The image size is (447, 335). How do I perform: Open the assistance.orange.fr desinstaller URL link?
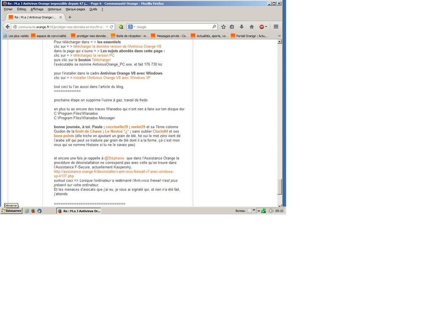coord(114,174)
